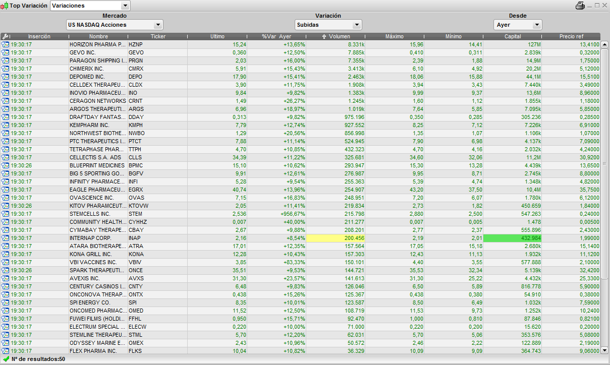This screenshot has height=365, width=610.
Task: Click the chart icon on CELLDEX THERAPEU row
Action: click(x=5, y=85)
